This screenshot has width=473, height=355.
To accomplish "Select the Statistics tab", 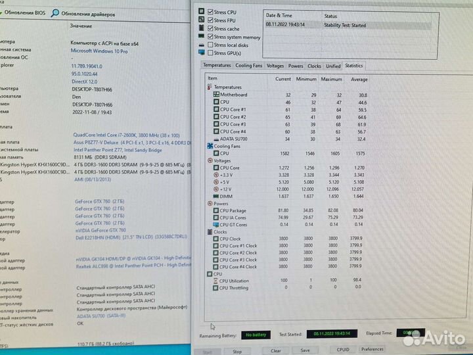I will click(354, 66).
